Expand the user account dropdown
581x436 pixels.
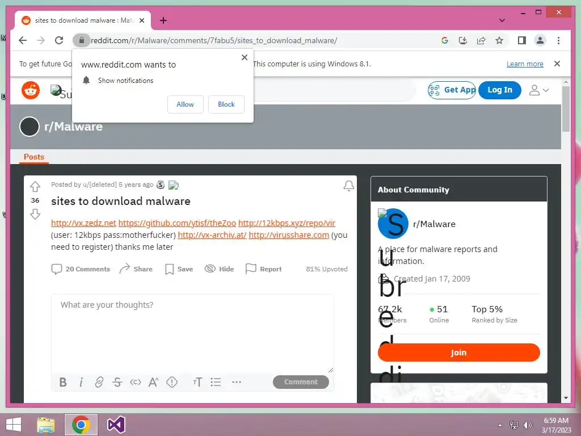pyautogui.click(x=539, y=90)
